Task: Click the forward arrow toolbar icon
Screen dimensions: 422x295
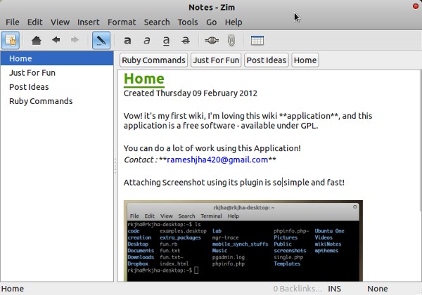Action: click(74, 40)
